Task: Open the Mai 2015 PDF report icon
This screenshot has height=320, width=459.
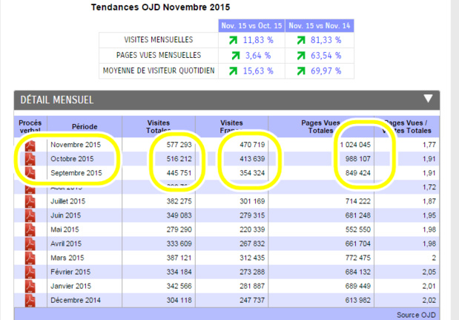Action: point(30,229)
